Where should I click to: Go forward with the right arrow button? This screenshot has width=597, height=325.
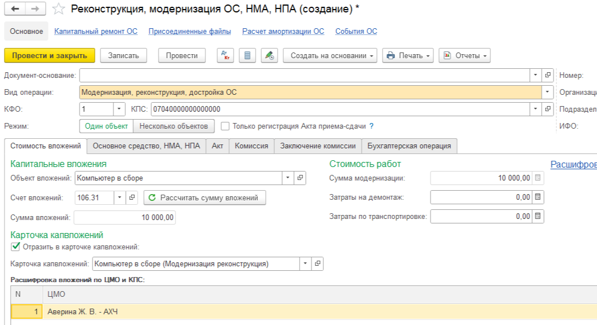(36, 9)
